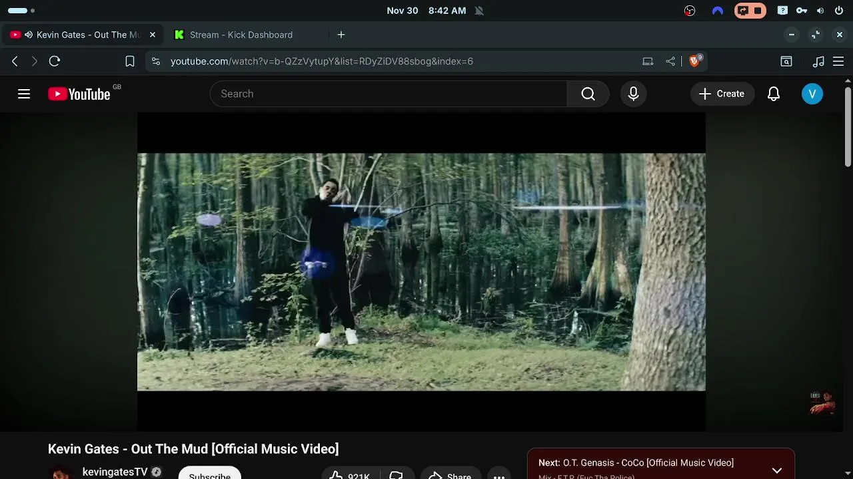Open a new browser tab
This screenshot has width=853, height=479.
pyautogui.click(x=341, y=35)
